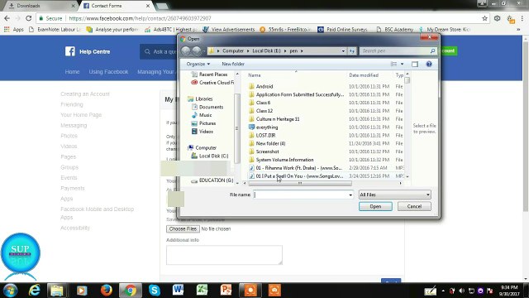Open the File name dropdown arrow

pyautogui.click(x=350, y=195)
